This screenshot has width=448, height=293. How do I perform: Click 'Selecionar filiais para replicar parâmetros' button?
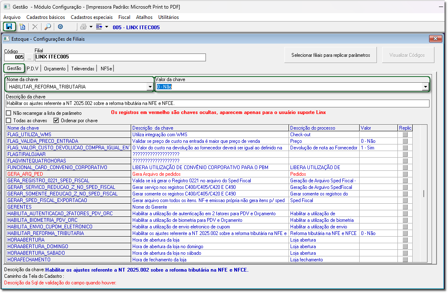pos(330,55)
